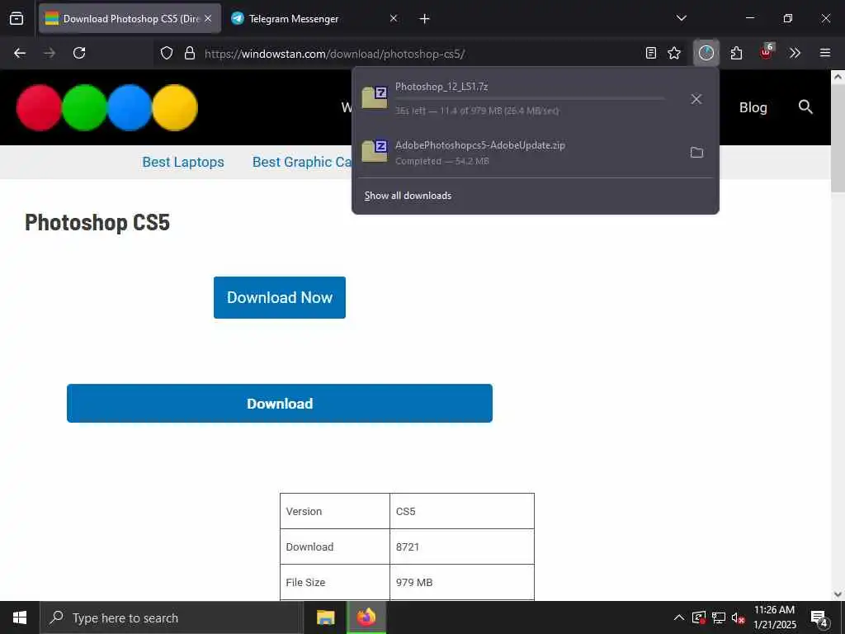Go back to previous page
Screen dimensions: 845x634
pos(20,53)
